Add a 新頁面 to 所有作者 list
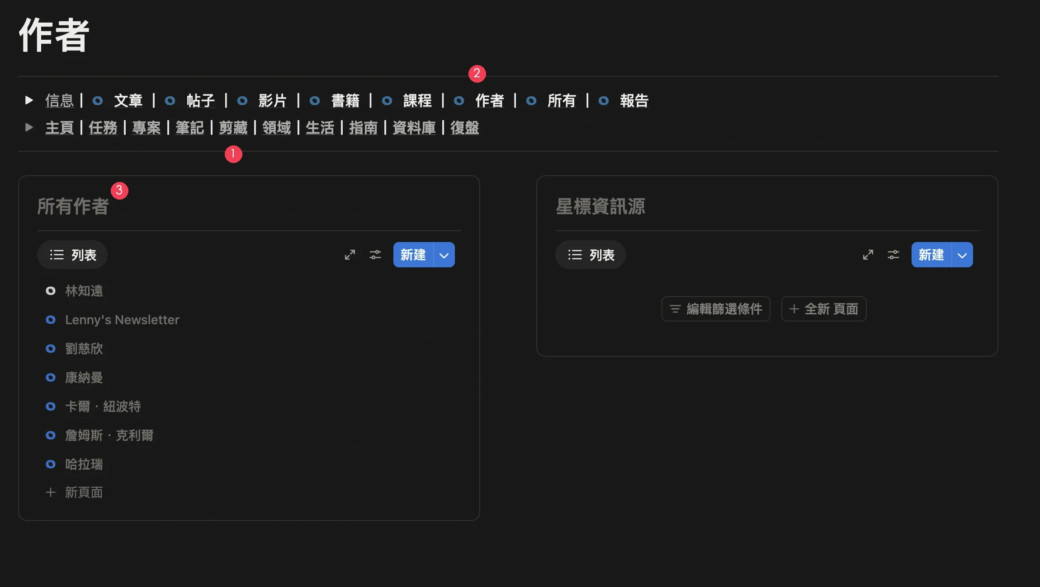The image size is (1040, 587). (x=75, y=492)
